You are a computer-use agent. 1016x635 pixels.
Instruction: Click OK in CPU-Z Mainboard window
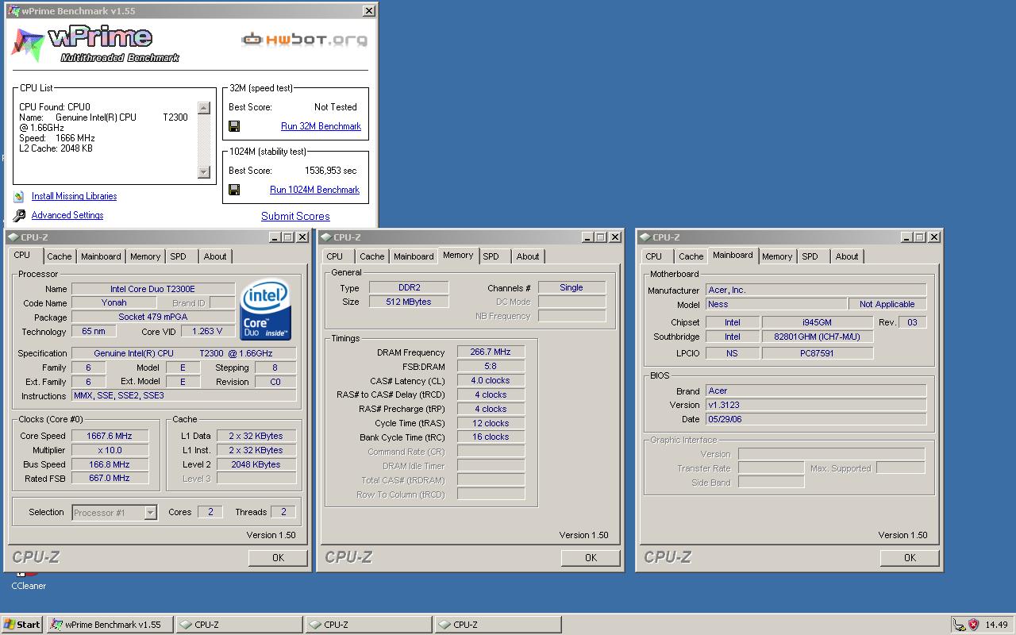[910, 557]
